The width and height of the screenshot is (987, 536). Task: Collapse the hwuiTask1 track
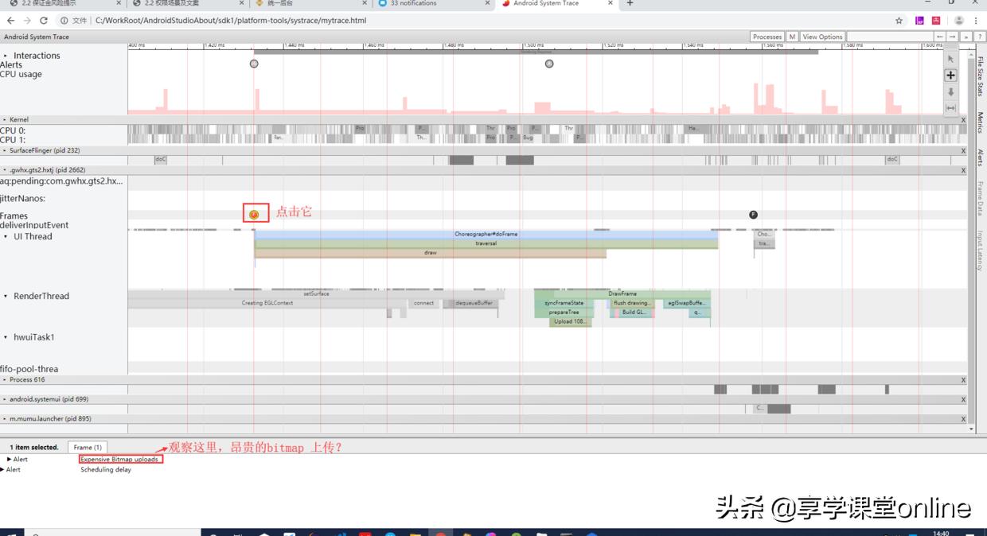pyautogui.click(x=6, y=337)
